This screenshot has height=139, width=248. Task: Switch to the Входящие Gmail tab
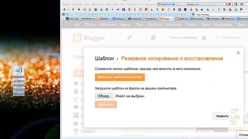[151, 19]
